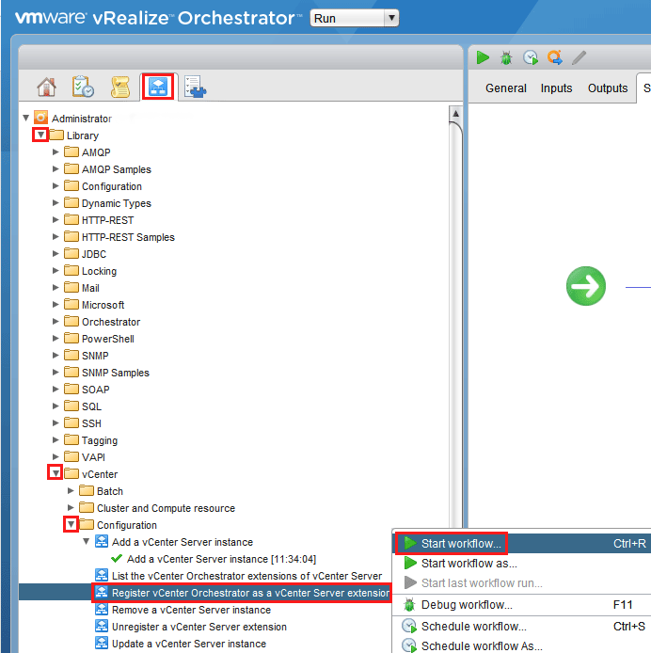
Task: Open the Policies scroll icon
Action: tap(120, 87)
